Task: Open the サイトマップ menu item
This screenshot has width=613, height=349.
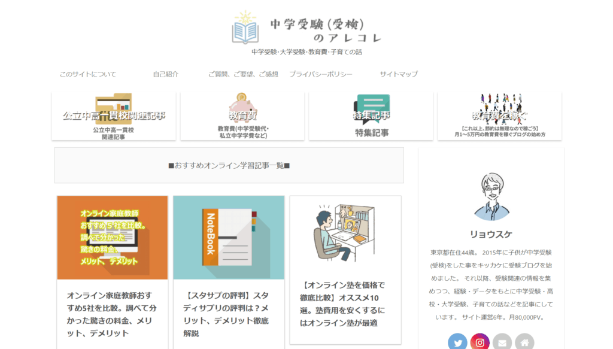Action: coord(398,74)
